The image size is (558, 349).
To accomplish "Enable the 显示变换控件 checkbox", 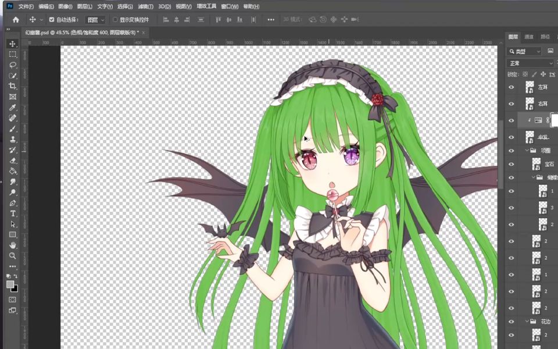I will (x=115, y=20).
